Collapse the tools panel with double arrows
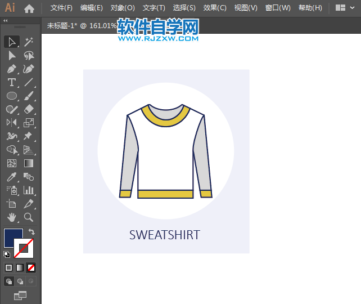 [6, 20]
